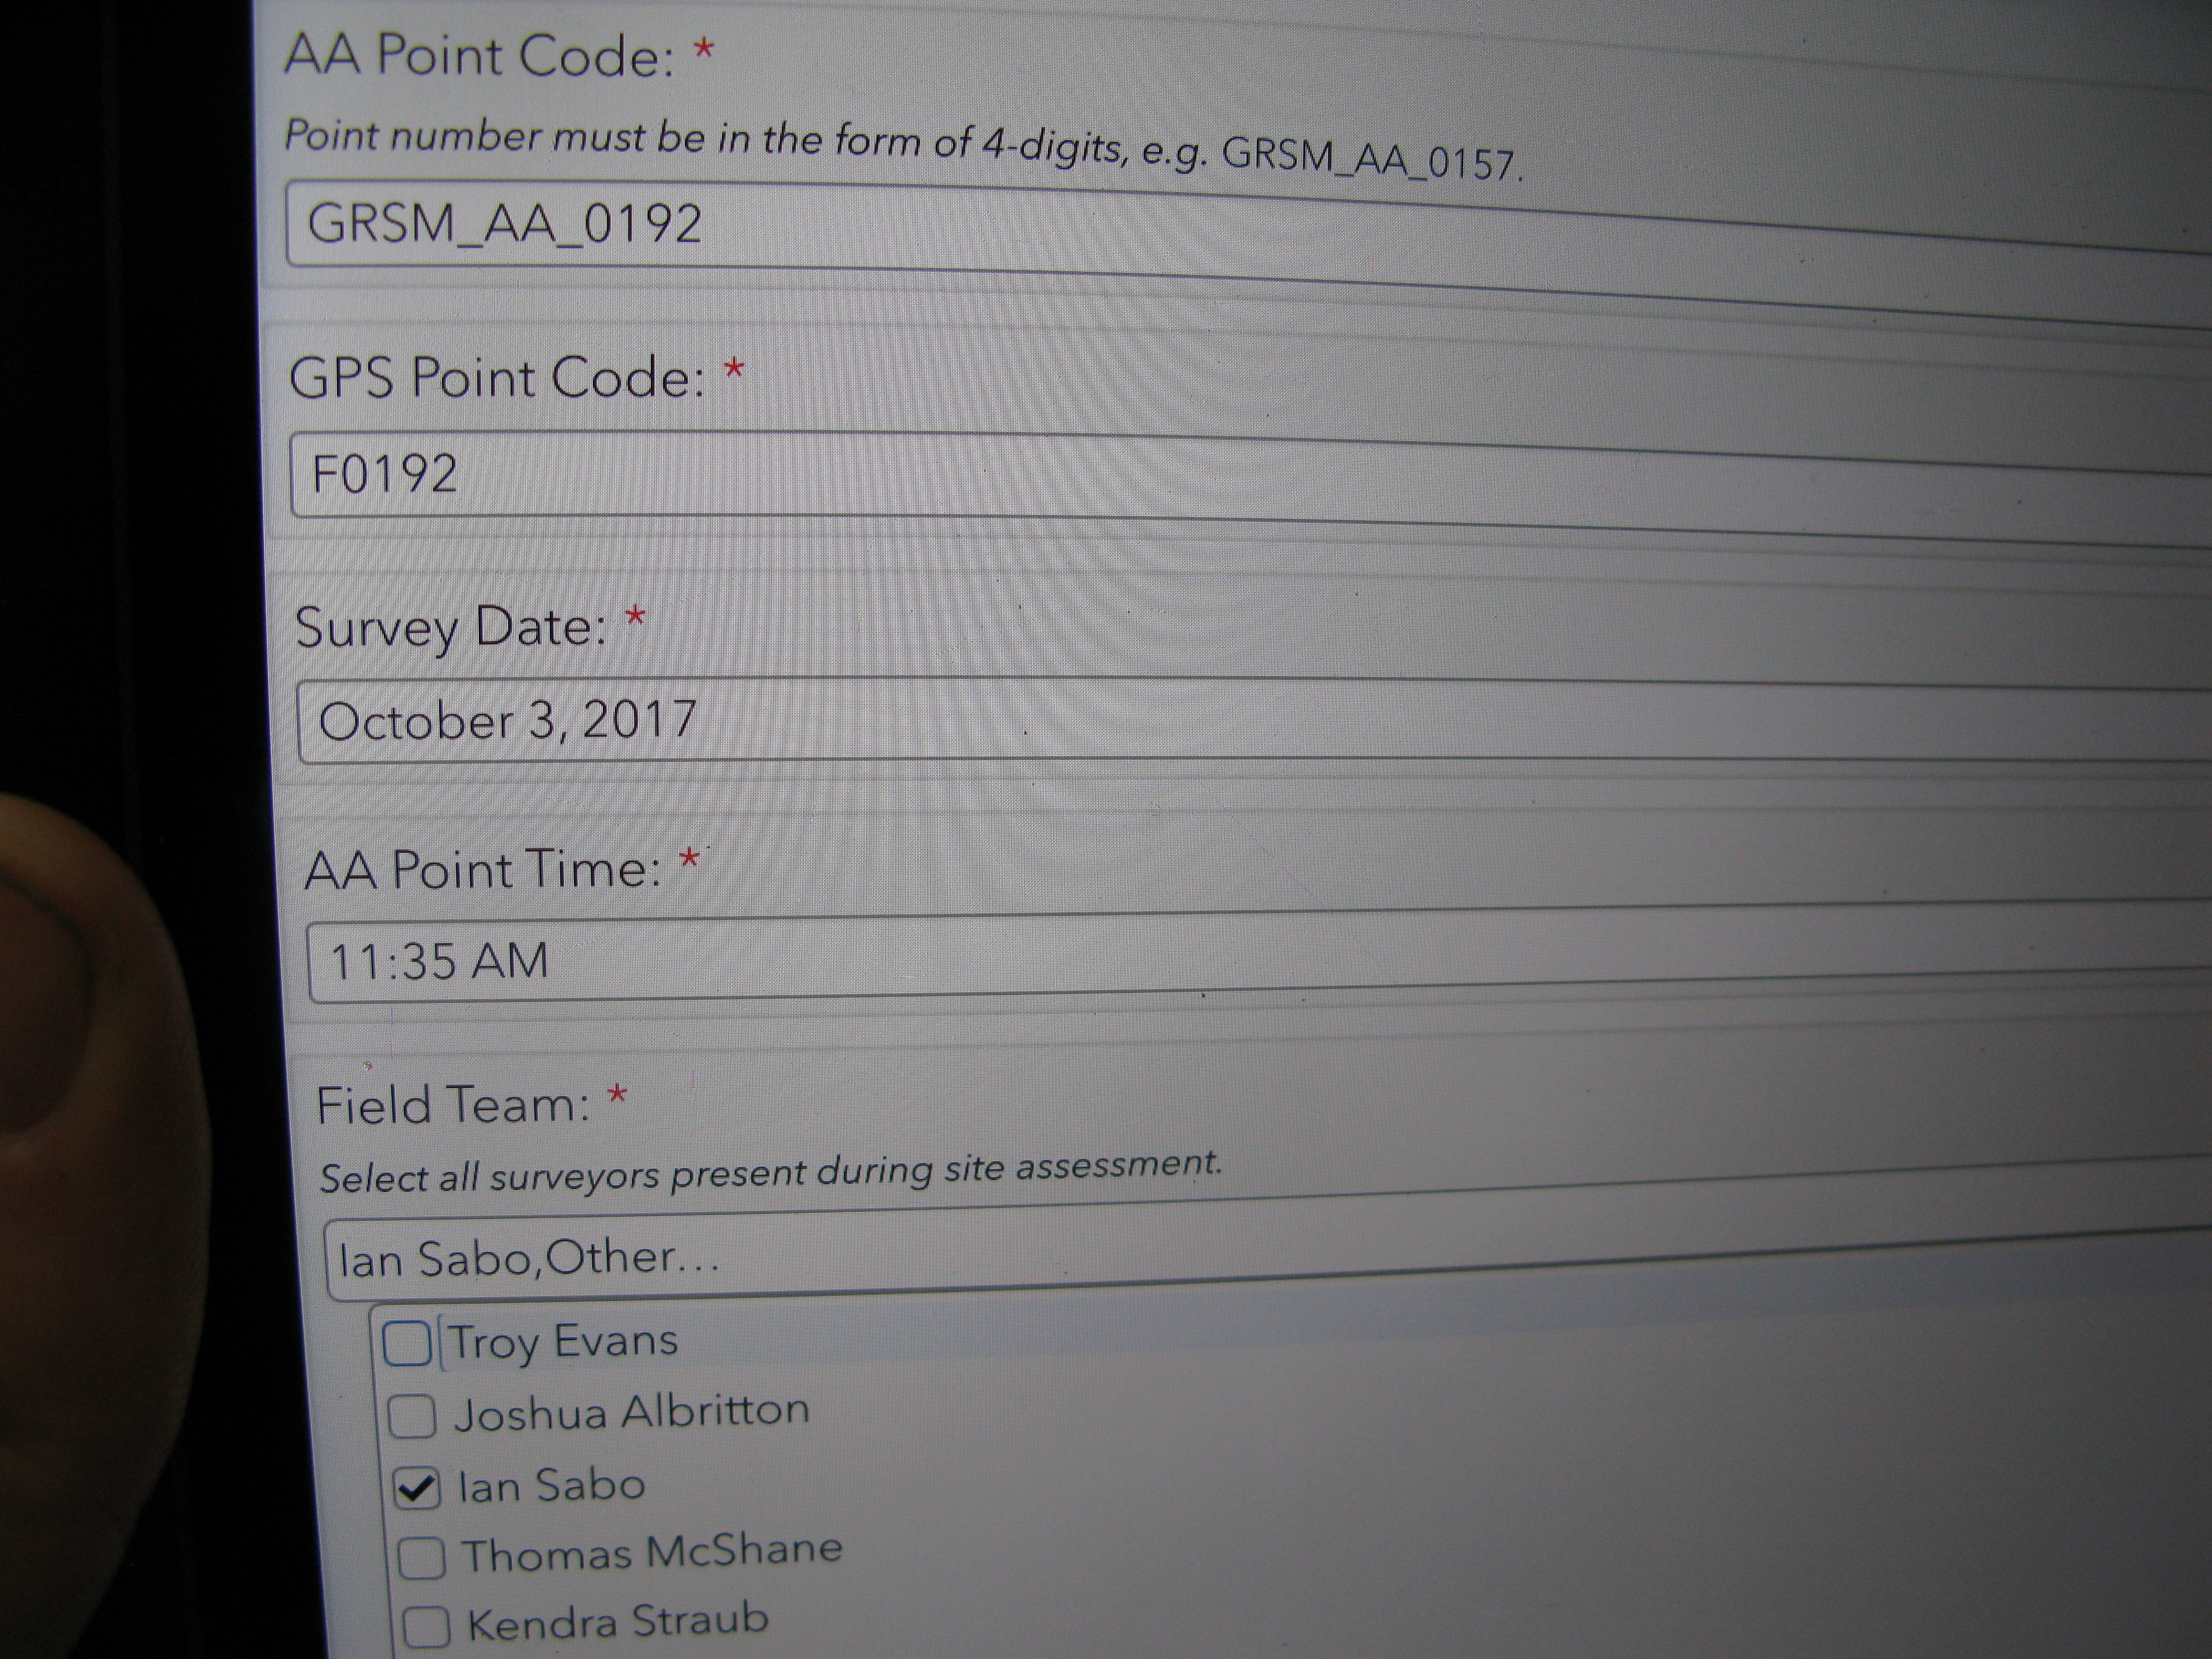The width and height of the screenshot is (2212, 1659).
Task: Click the Joshua Albritton name label
Action: click(x=631, y=1412)
